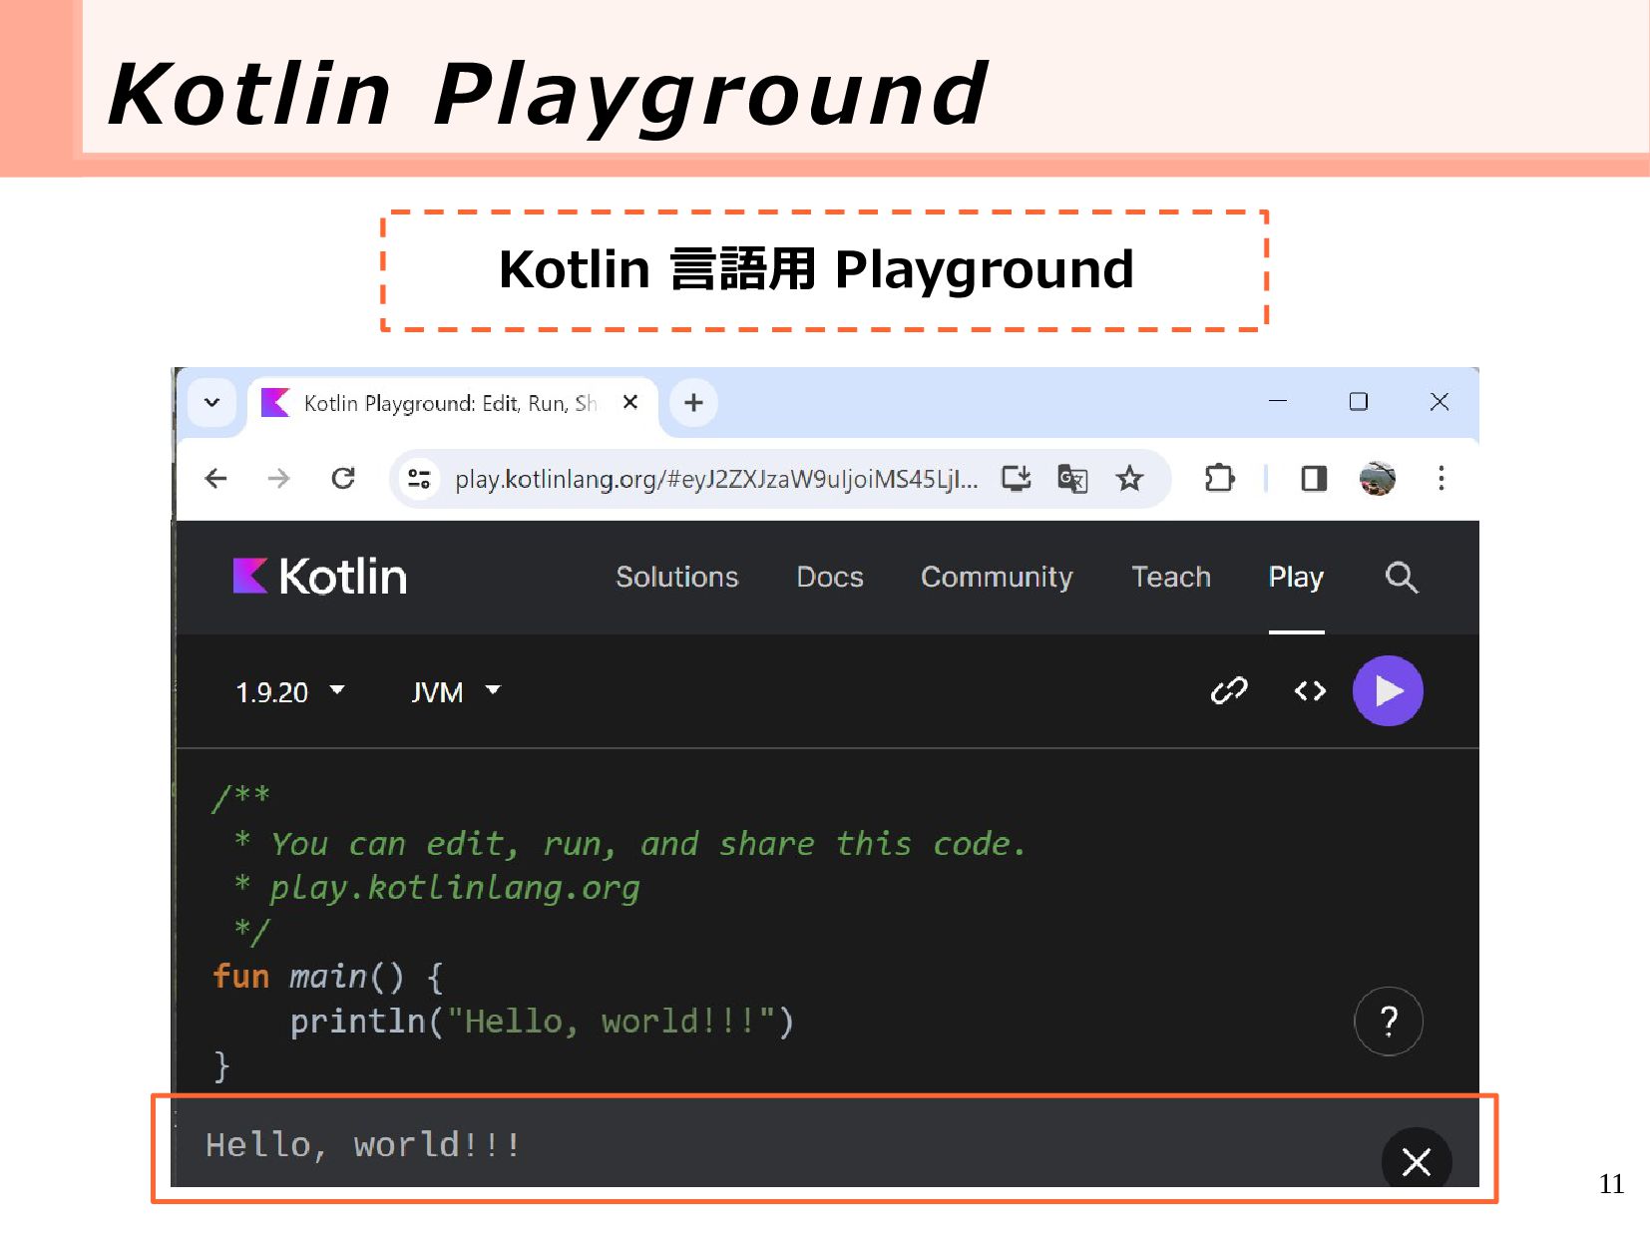
Task: Go forward with browser forward arrow
Action: [x=278, y=479]
